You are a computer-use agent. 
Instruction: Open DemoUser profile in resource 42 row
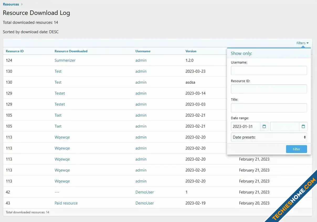145,192
